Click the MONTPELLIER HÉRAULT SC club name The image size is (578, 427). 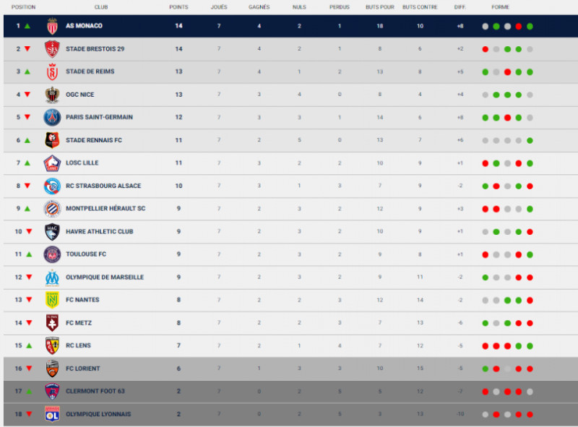click(105, 209)
